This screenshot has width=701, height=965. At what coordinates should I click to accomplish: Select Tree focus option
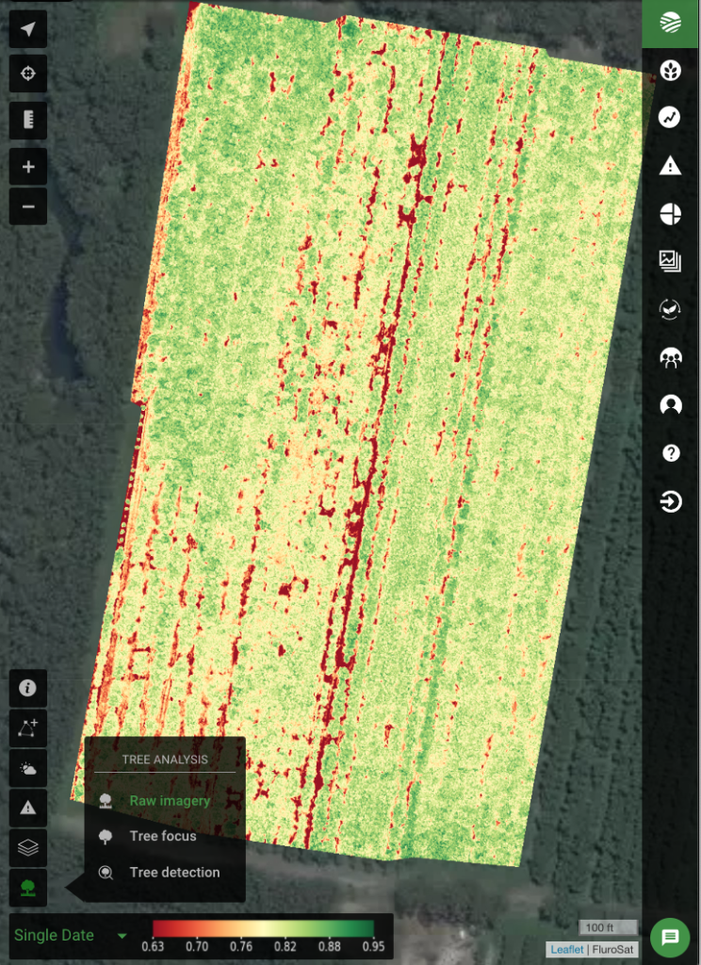click(x=165, y=836)
